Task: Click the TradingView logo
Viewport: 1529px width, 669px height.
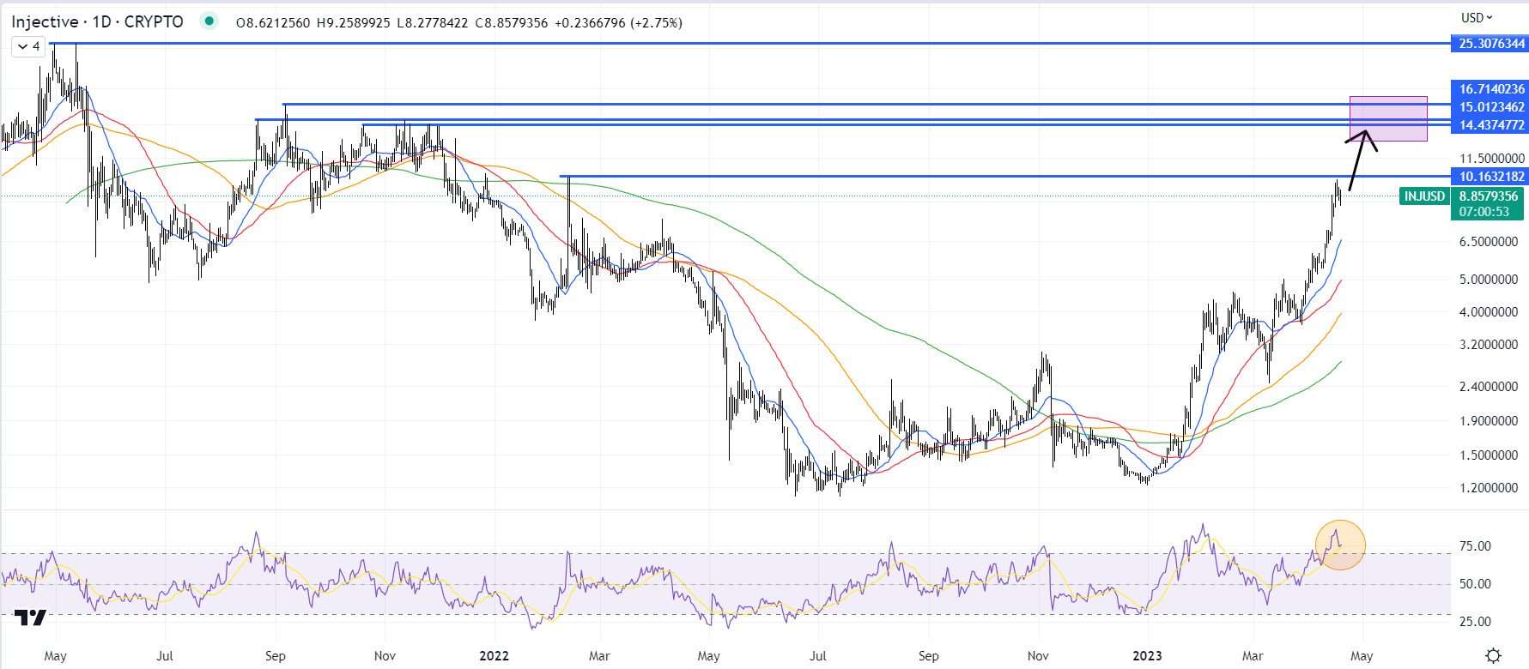Action: click(31, 618)
